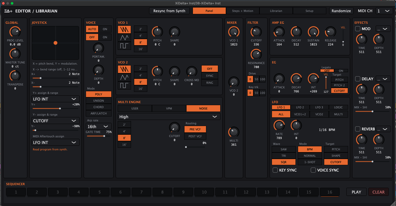Open the noise type High dropdown
This screenshot has width=396, height=206.
pos(169,117)
